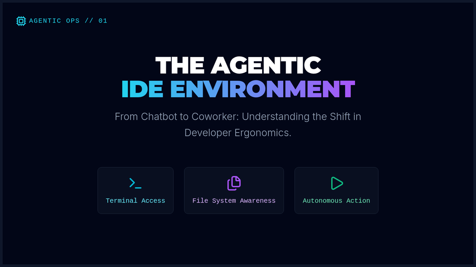This screenshot has height=267, width=476.
Task: Click the word 'ENVIRONMENT' in gradient title
Action: [x=262, y=89]
